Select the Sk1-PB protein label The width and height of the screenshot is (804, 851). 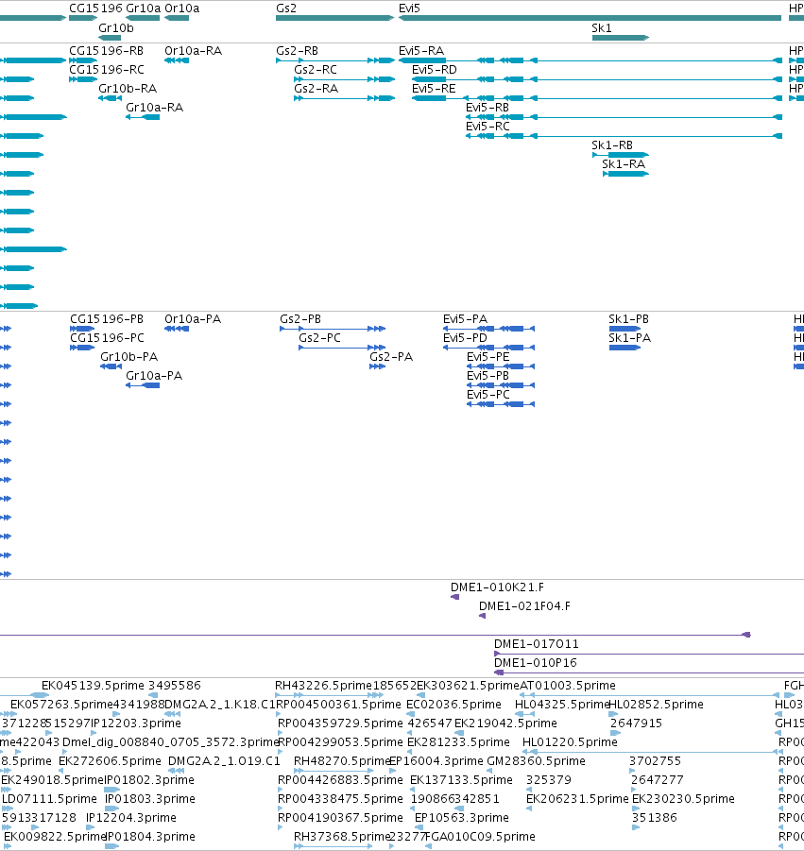(x=628, y=319)
